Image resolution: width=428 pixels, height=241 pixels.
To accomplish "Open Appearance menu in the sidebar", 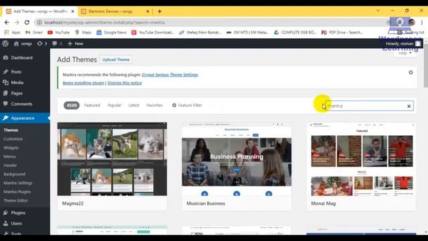I will pos(25,118).
